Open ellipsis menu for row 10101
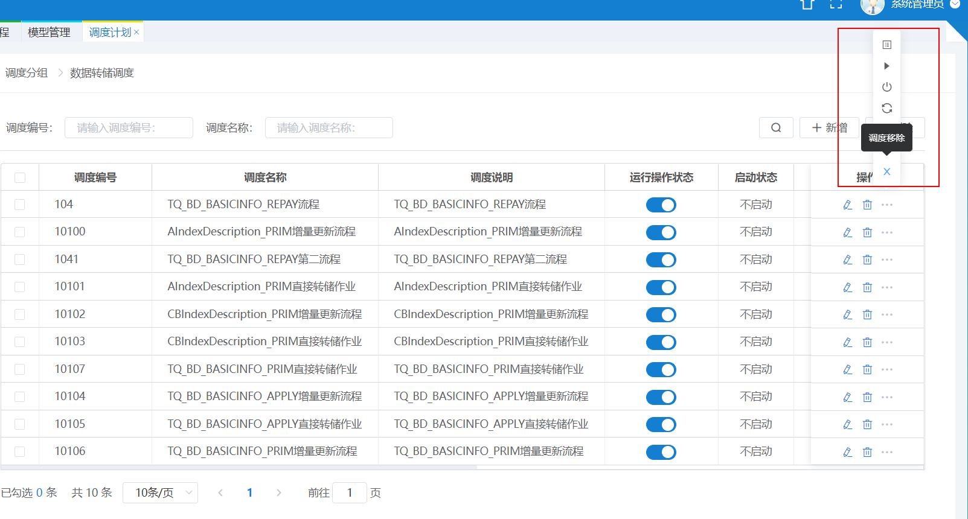 (x=886, y=287)
